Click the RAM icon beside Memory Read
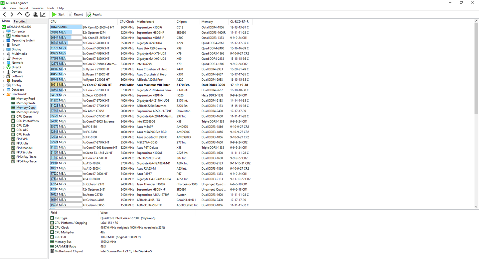 tap(13, 99)
